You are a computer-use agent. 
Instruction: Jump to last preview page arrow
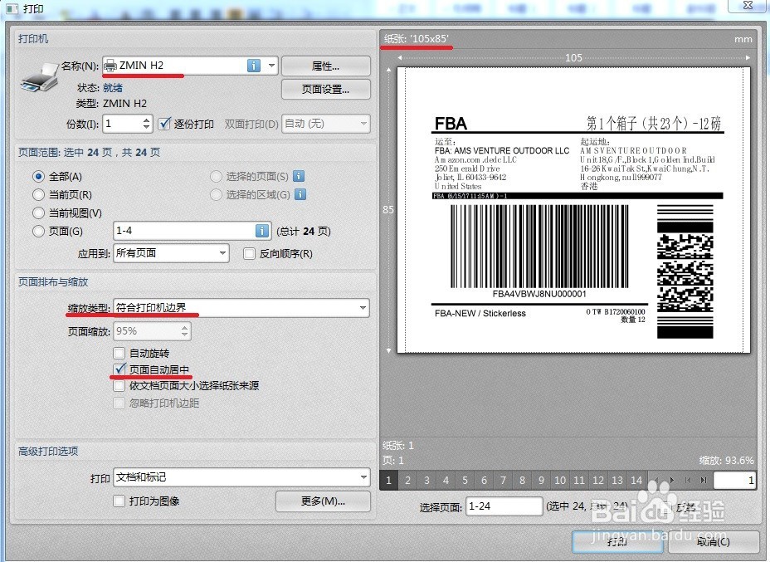tap(704, 481)
